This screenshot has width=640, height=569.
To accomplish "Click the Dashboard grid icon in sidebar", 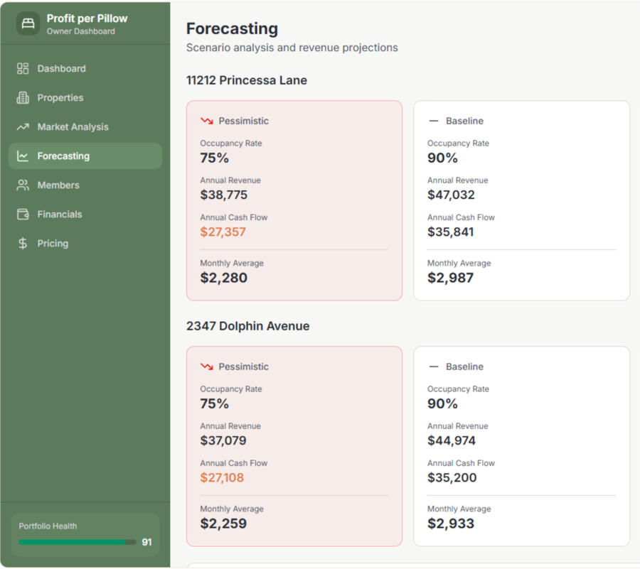I will pos(23,69).
